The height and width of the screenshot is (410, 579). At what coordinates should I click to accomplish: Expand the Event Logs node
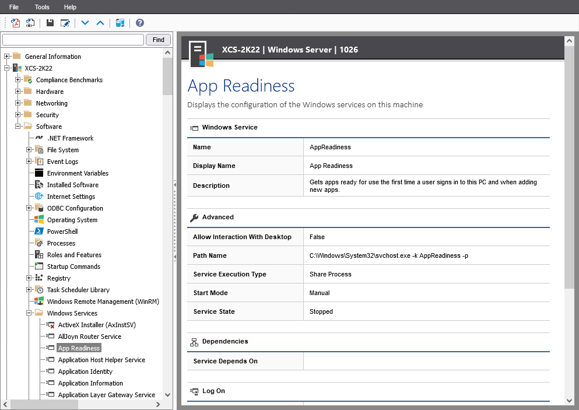[29, 162]
